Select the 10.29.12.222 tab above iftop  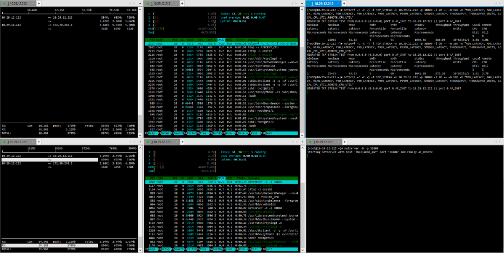tap(18, 141)
